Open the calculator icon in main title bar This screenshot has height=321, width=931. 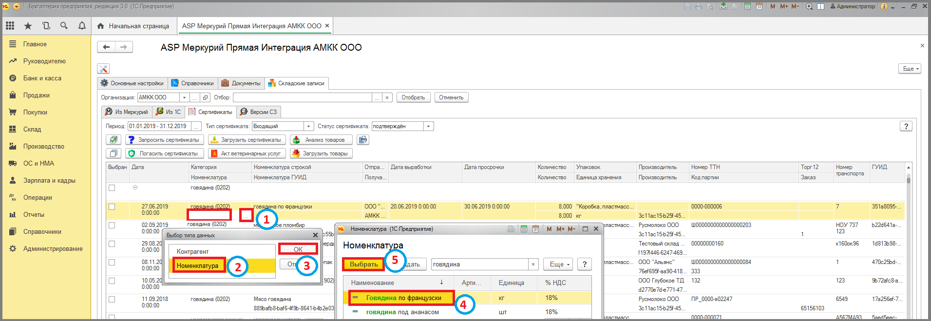pyautogui.click(x=747, y=6)
